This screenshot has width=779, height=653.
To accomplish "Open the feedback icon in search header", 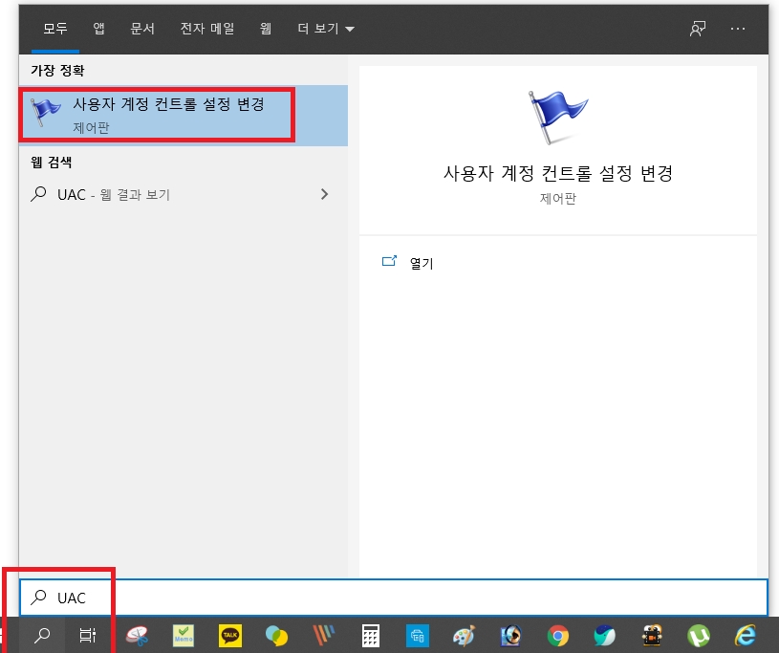I will [698, 29].
